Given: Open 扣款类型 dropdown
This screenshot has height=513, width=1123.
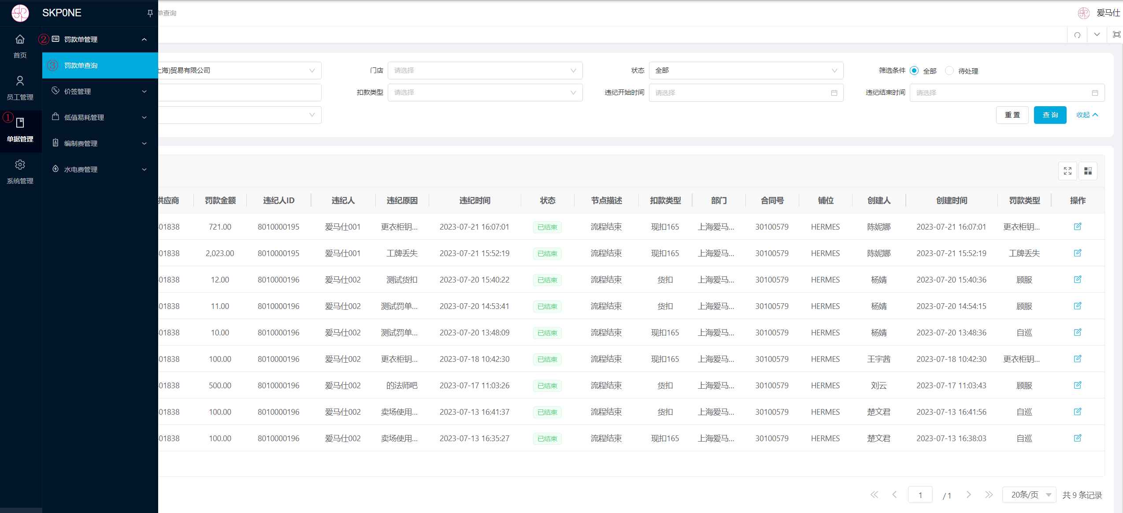Looking at the screenshot, I should [x=485, y=93].
